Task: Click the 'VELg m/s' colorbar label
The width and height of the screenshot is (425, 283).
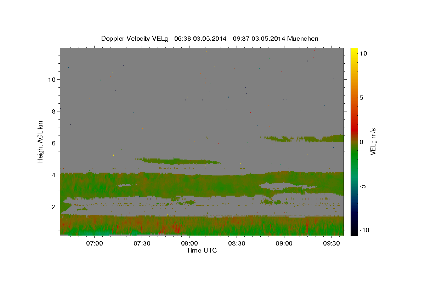Action: tap(373, 141)
